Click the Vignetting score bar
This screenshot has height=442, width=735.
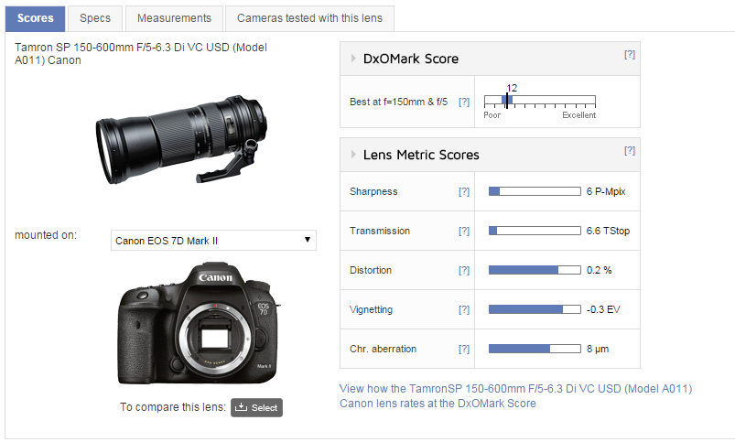[x=535, y=309]
